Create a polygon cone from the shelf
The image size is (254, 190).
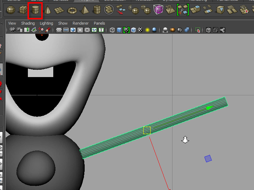(x=47, y=10)
